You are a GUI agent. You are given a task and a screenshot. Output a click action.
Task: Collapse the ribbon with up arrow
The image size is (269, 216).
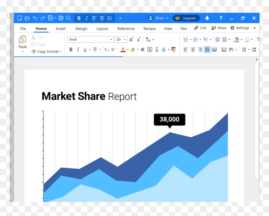[x=254, y=28]
